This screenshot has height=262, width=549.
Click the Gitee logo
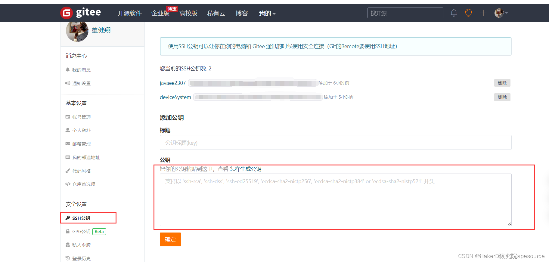(81, 13)
